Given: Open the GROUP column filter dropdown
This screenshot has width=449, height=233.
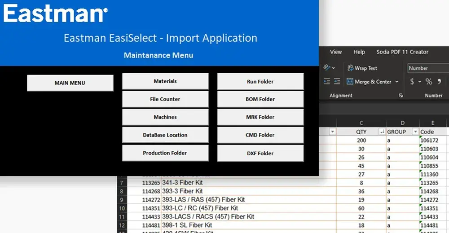Looking at the screenshot, I should point(415,132).
